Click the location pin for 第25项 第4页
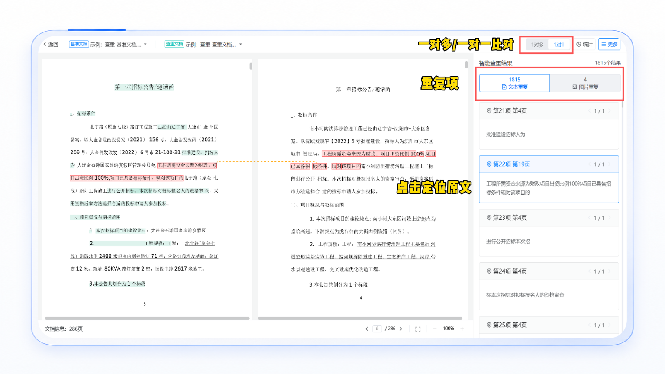 [489, 325]
